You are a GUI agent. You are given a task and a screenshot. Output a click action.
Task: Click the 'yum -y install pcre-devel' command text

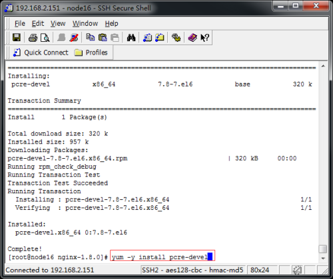160,257
